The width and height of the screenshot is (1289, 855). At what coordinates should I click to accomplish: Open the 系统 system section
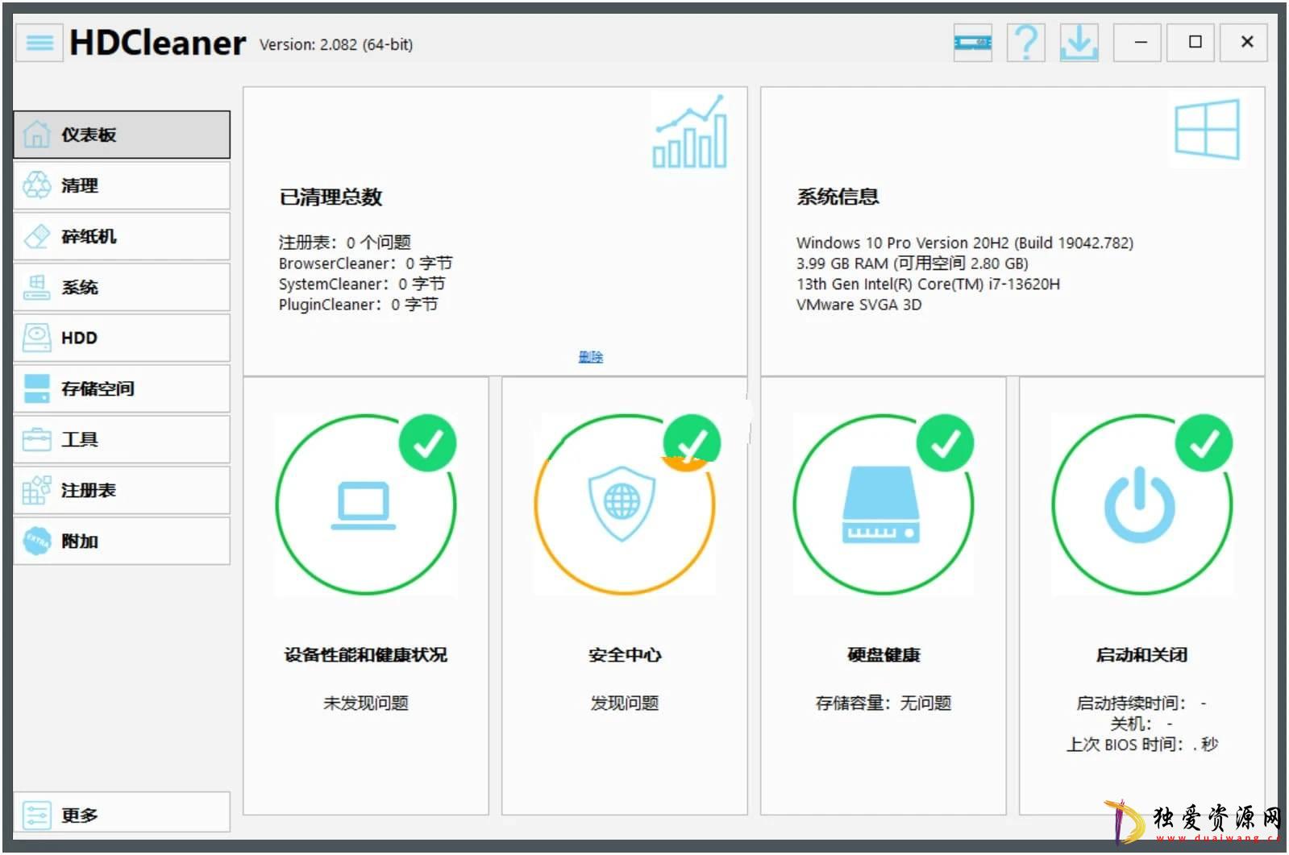click(x=122, y=287)
